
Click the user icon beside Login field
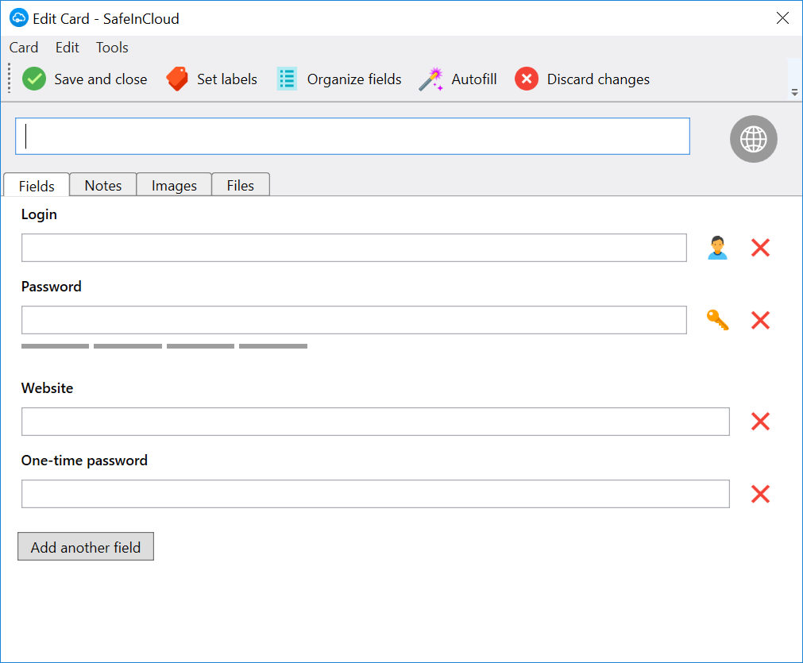coord(717,248)
